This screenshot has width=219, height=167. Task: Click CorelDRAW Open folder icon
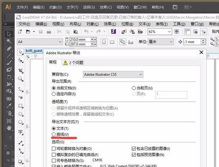28,32
